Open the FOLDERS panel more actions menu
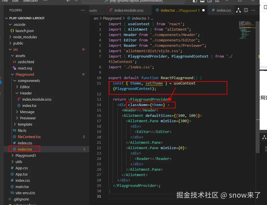This screenshot has height=205, width=267. pyautogui.click(x=83, y=10)
